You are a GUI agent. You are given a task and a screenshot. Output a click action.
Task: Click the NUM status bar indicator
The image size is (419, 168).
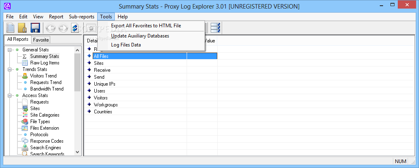click(x=400, y=161)
